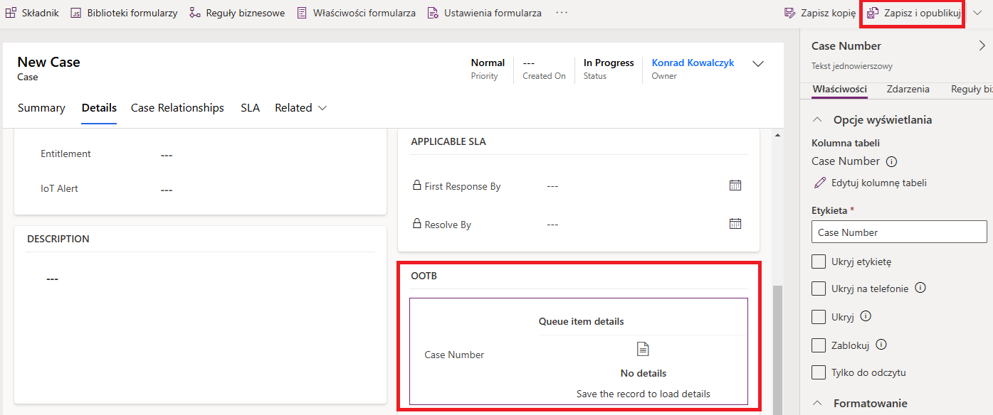Tick the Ukryj etykietę checkbox

(819, 262)
